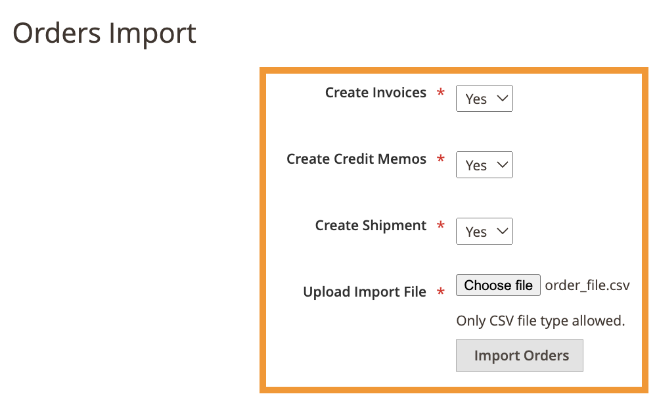Click the Only CSV file type allowed message

point(540,320)
